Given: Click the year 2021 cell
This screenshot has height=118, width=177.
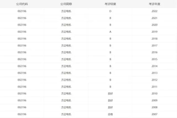Looking at the screenshot, I should coord(155,18).
